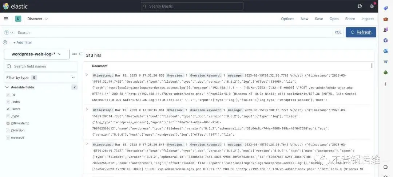The height and width of the screenshot is (177, 393).
Task: Expand the Filter by type dropdown
Action: [41, 78]
